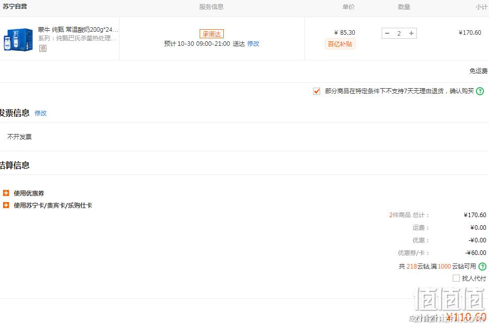Click the 2件商品 总计 label
Image resolution: width=489 pixels, height=327 pixels.
tap(409, 215)
